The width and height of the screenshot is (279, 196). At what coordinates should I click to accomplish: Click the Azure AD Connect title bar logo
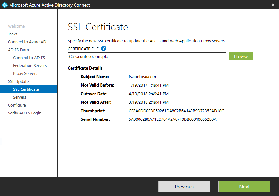click(4, 5)
